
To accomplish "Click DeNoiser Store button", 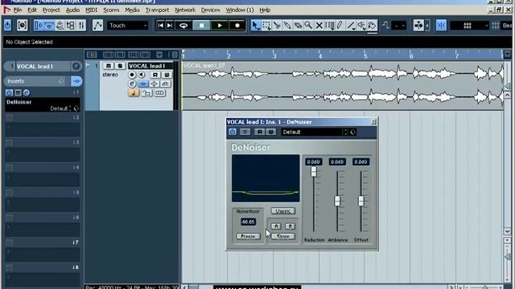I will click(282, 236).
